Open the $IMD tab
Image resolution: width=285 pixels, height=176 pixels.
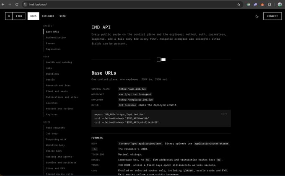[x=62, y=16]
